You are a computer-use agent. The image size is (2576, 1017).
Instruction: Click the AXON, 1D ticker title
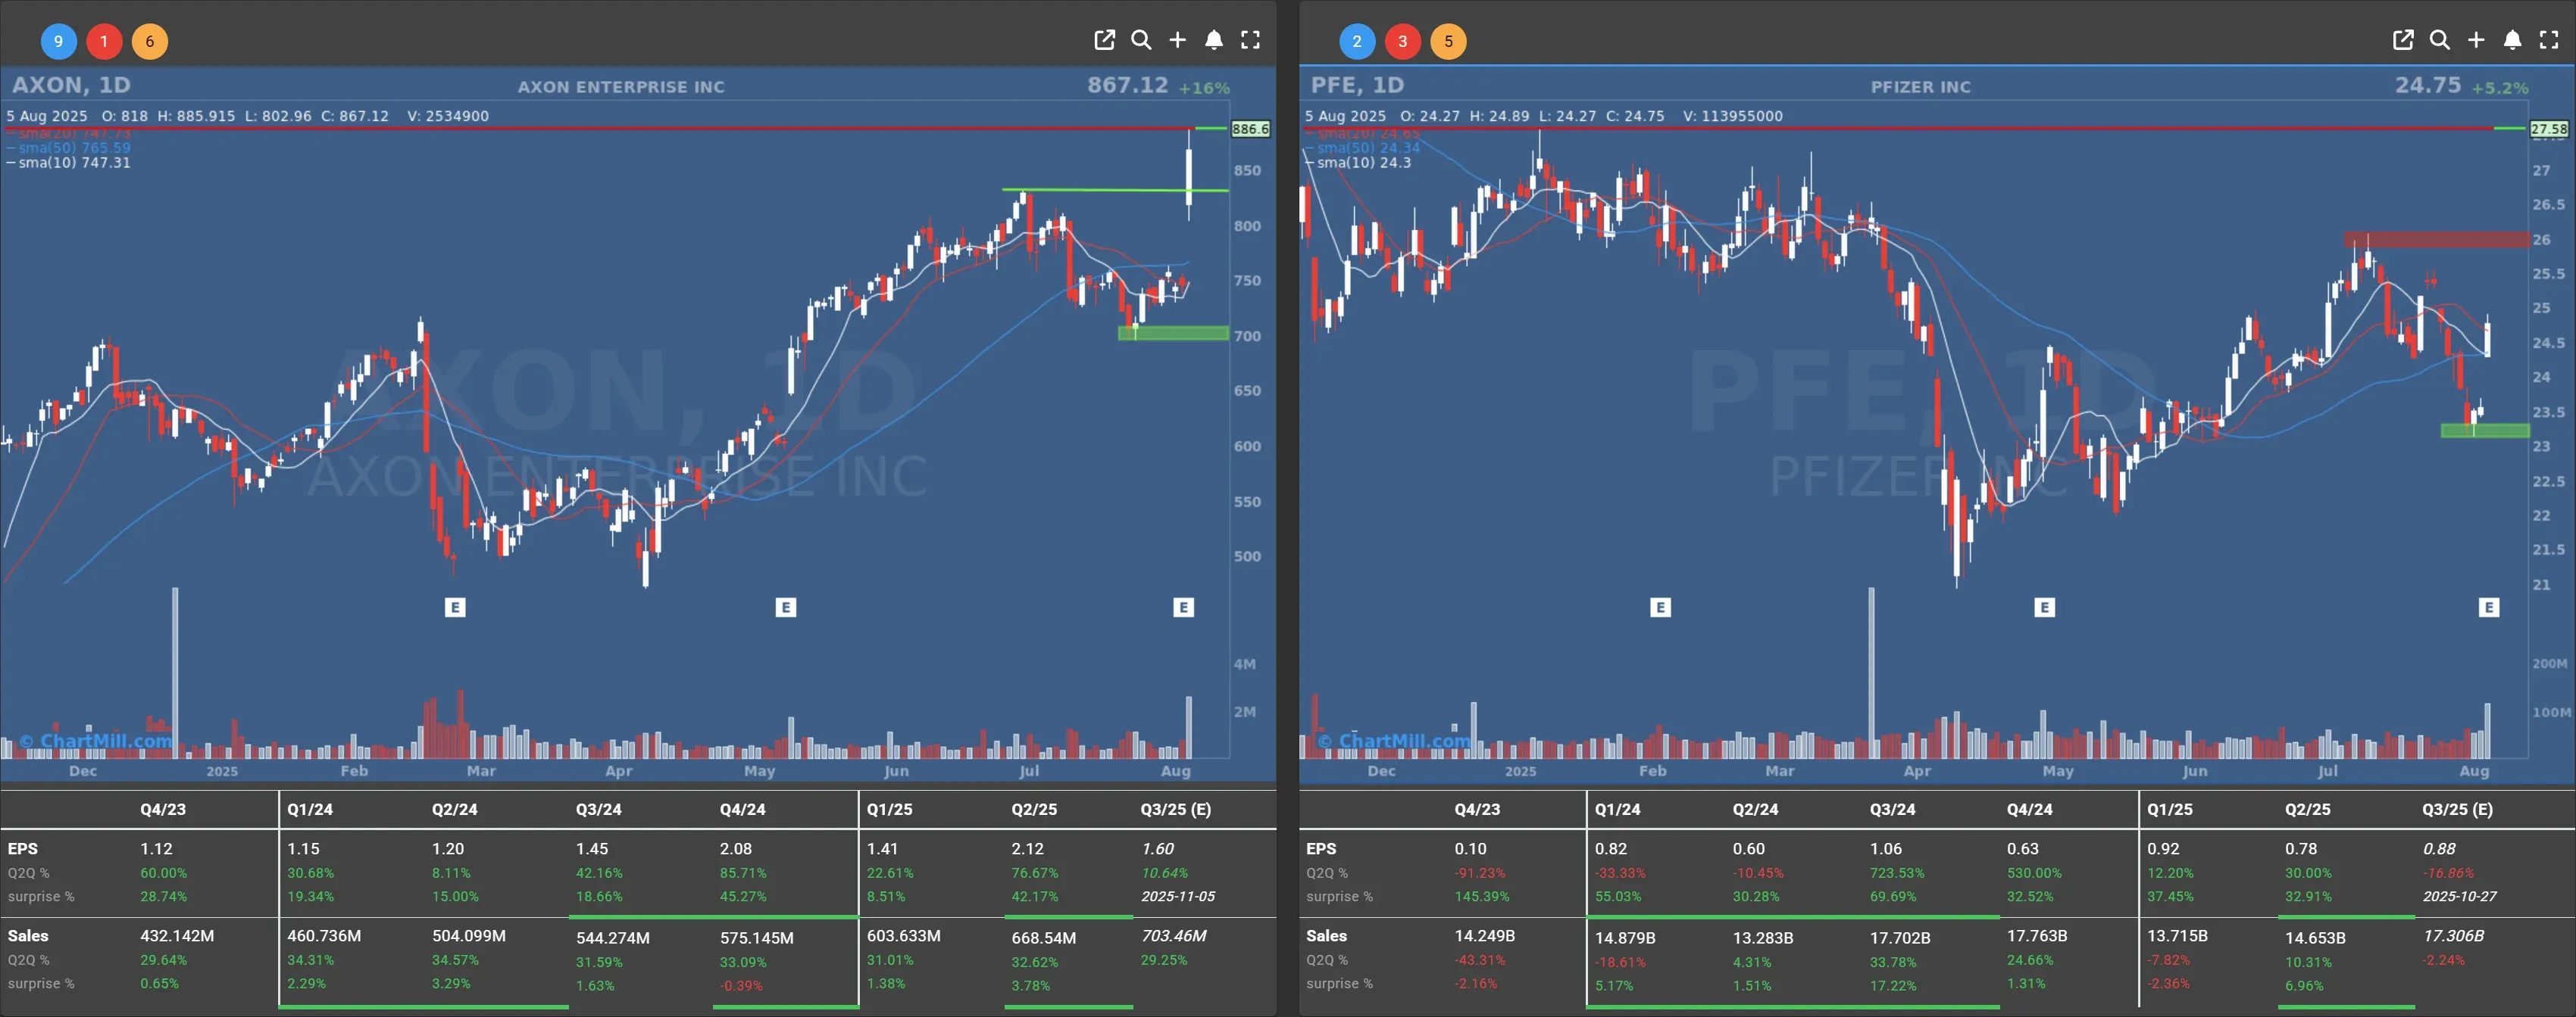tap(71, 85)
